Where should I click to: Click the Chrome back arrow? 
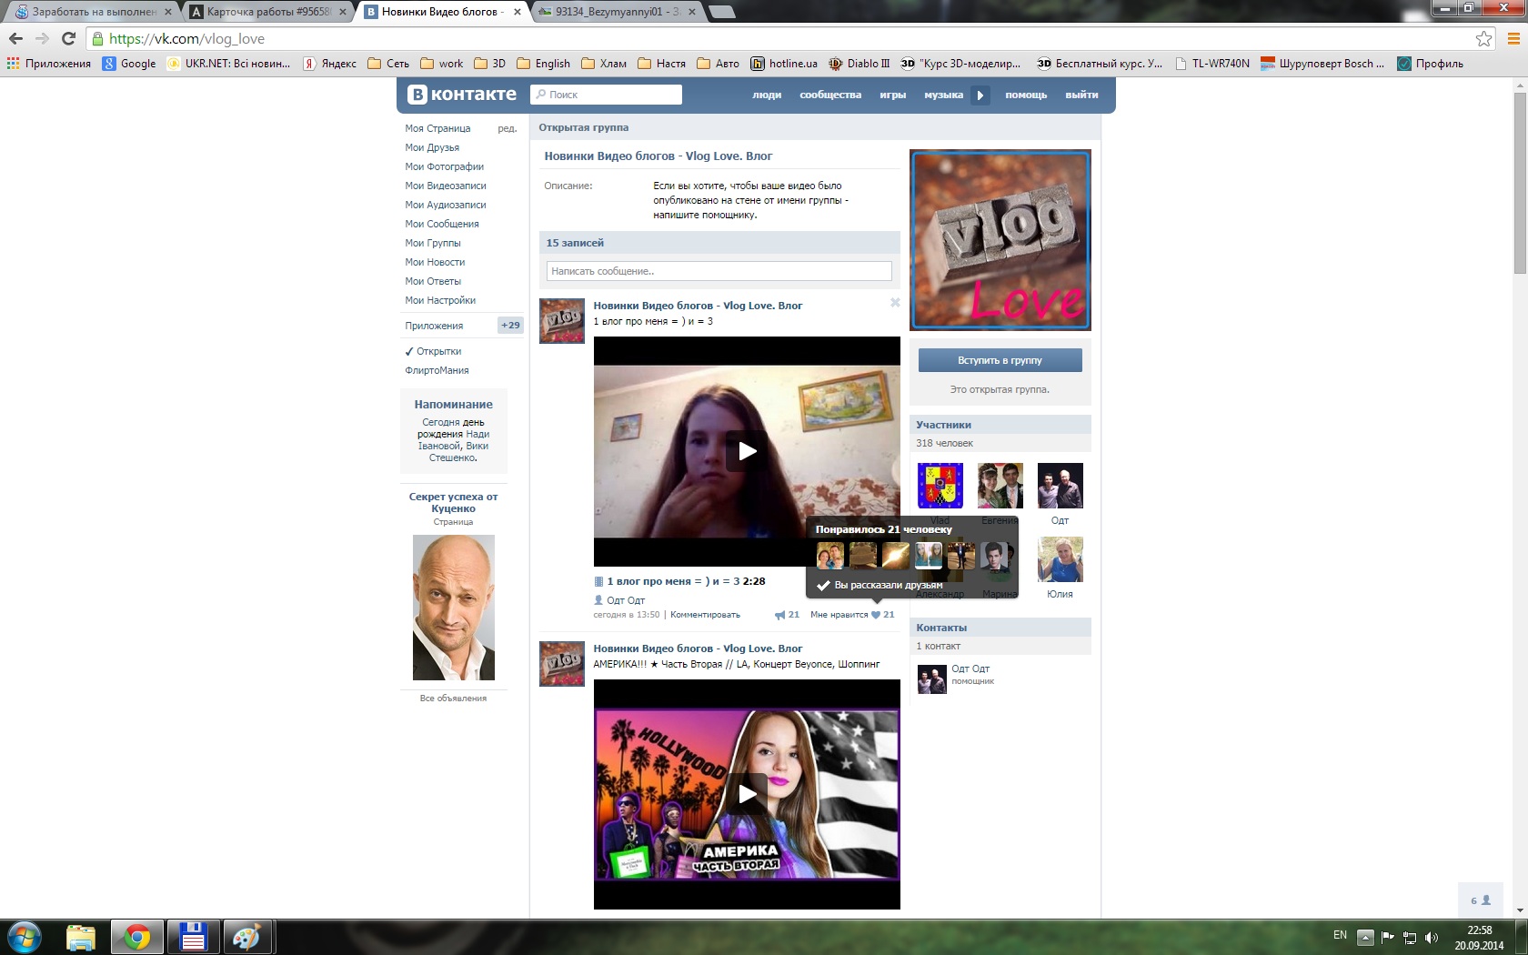click(x=15, y=38)
